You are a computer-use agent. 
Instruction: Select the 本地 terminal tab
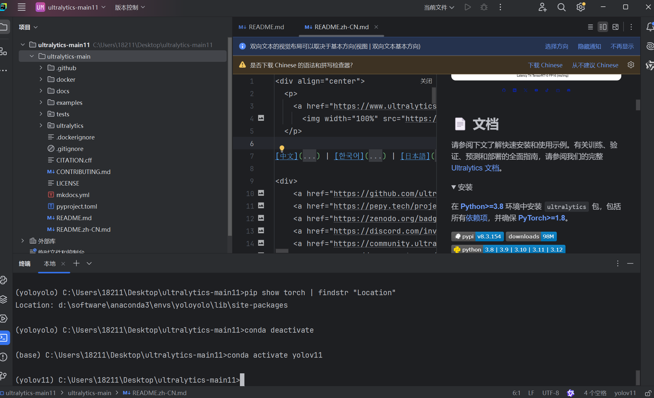[50, 263]
